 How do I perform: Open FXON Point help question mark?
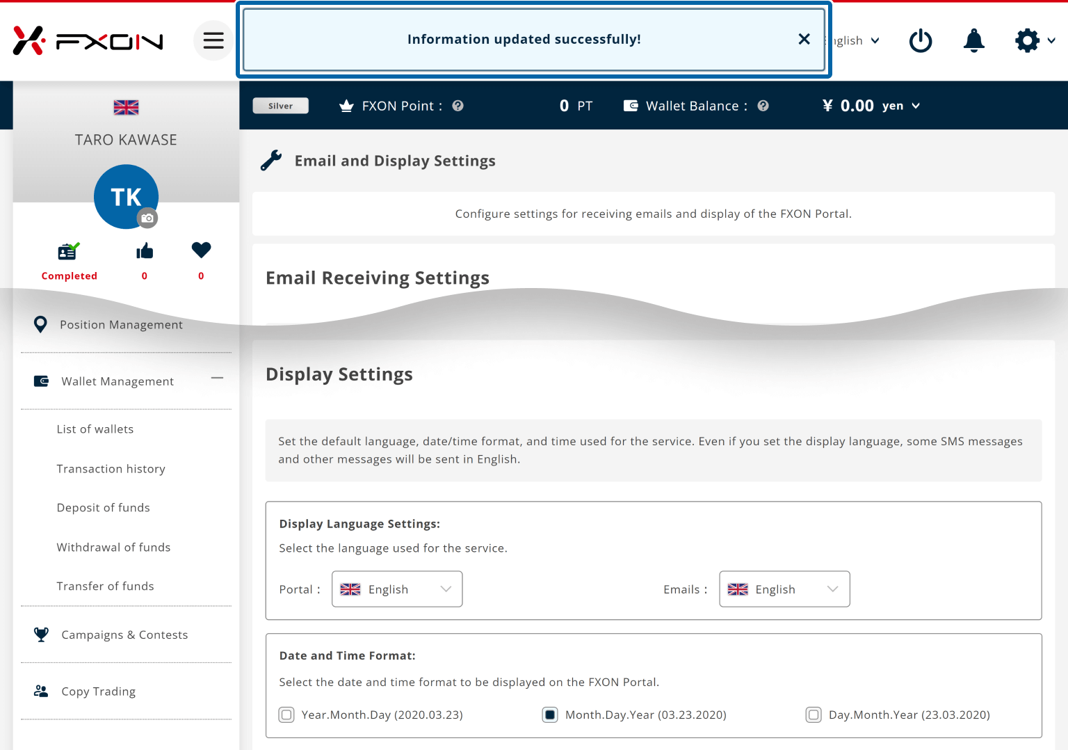click(x=458, y=106)
